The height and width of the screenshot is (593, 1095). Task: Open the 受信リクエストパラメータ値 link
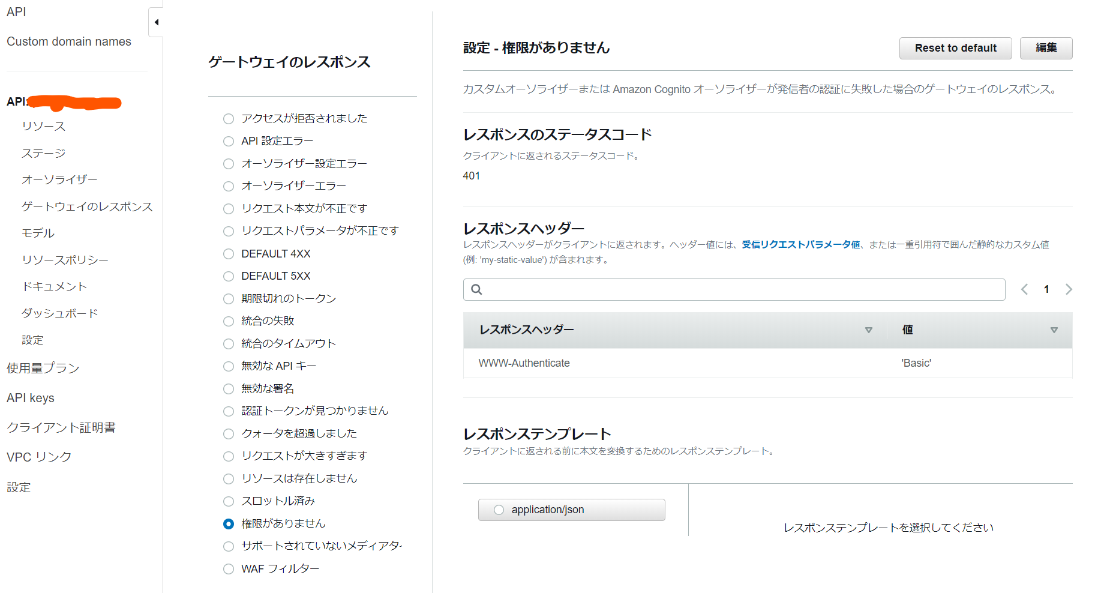800,244
